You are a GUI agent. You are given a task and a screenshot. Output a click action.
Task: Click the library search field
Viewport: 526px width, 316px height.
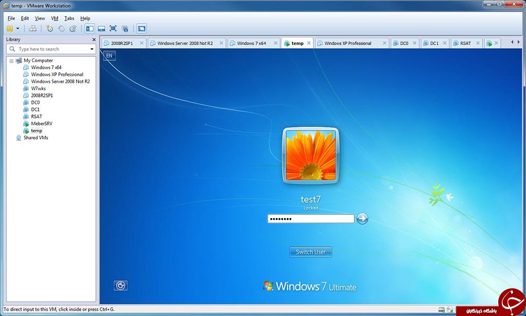[51, 49]
